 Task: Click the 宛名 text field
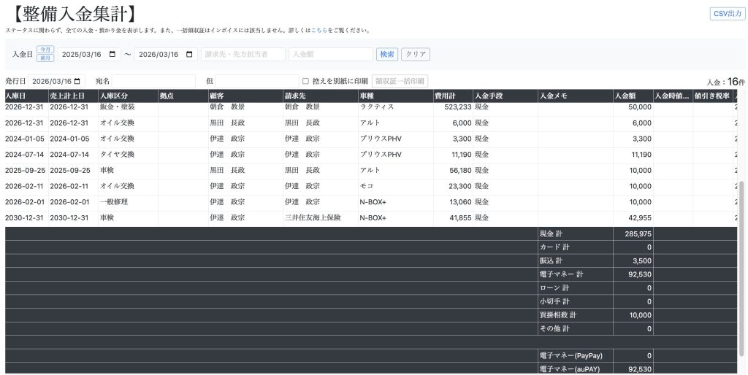coord(153,81)
